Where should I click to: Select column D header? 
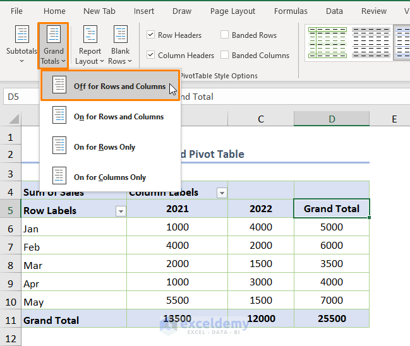[x=332, y=119]
